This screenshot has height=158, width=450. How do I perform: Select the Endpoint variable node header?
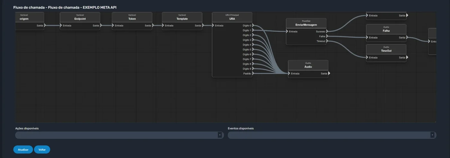coord(80,17)
